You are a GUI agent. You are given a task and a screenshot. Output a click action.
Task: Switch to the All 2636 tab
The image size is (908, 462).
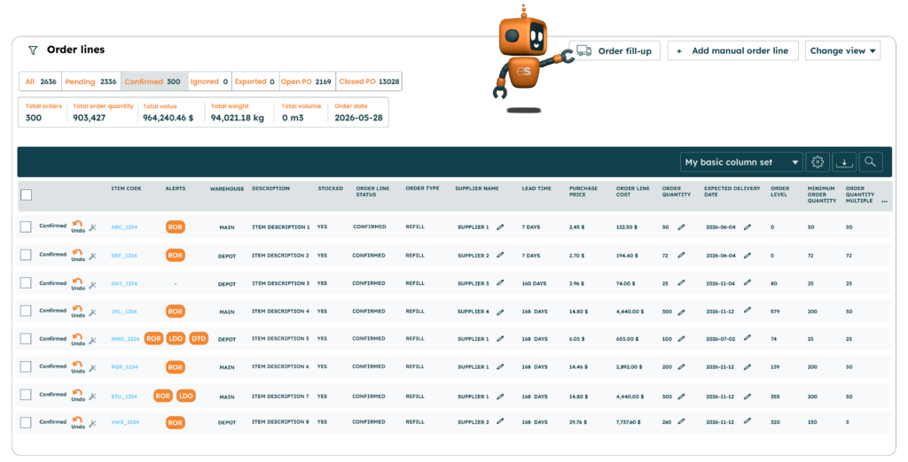(x=41, y=81)
